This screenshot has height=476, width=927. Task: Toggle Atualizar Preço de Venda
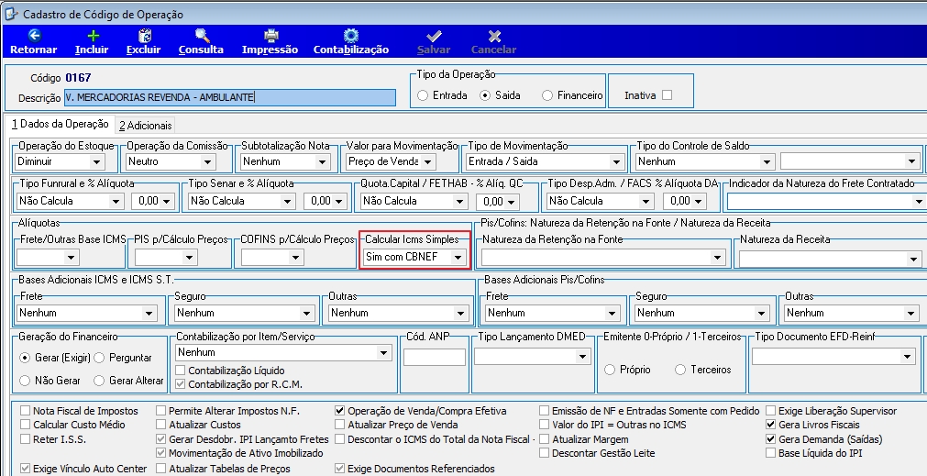tap(339, 425)
